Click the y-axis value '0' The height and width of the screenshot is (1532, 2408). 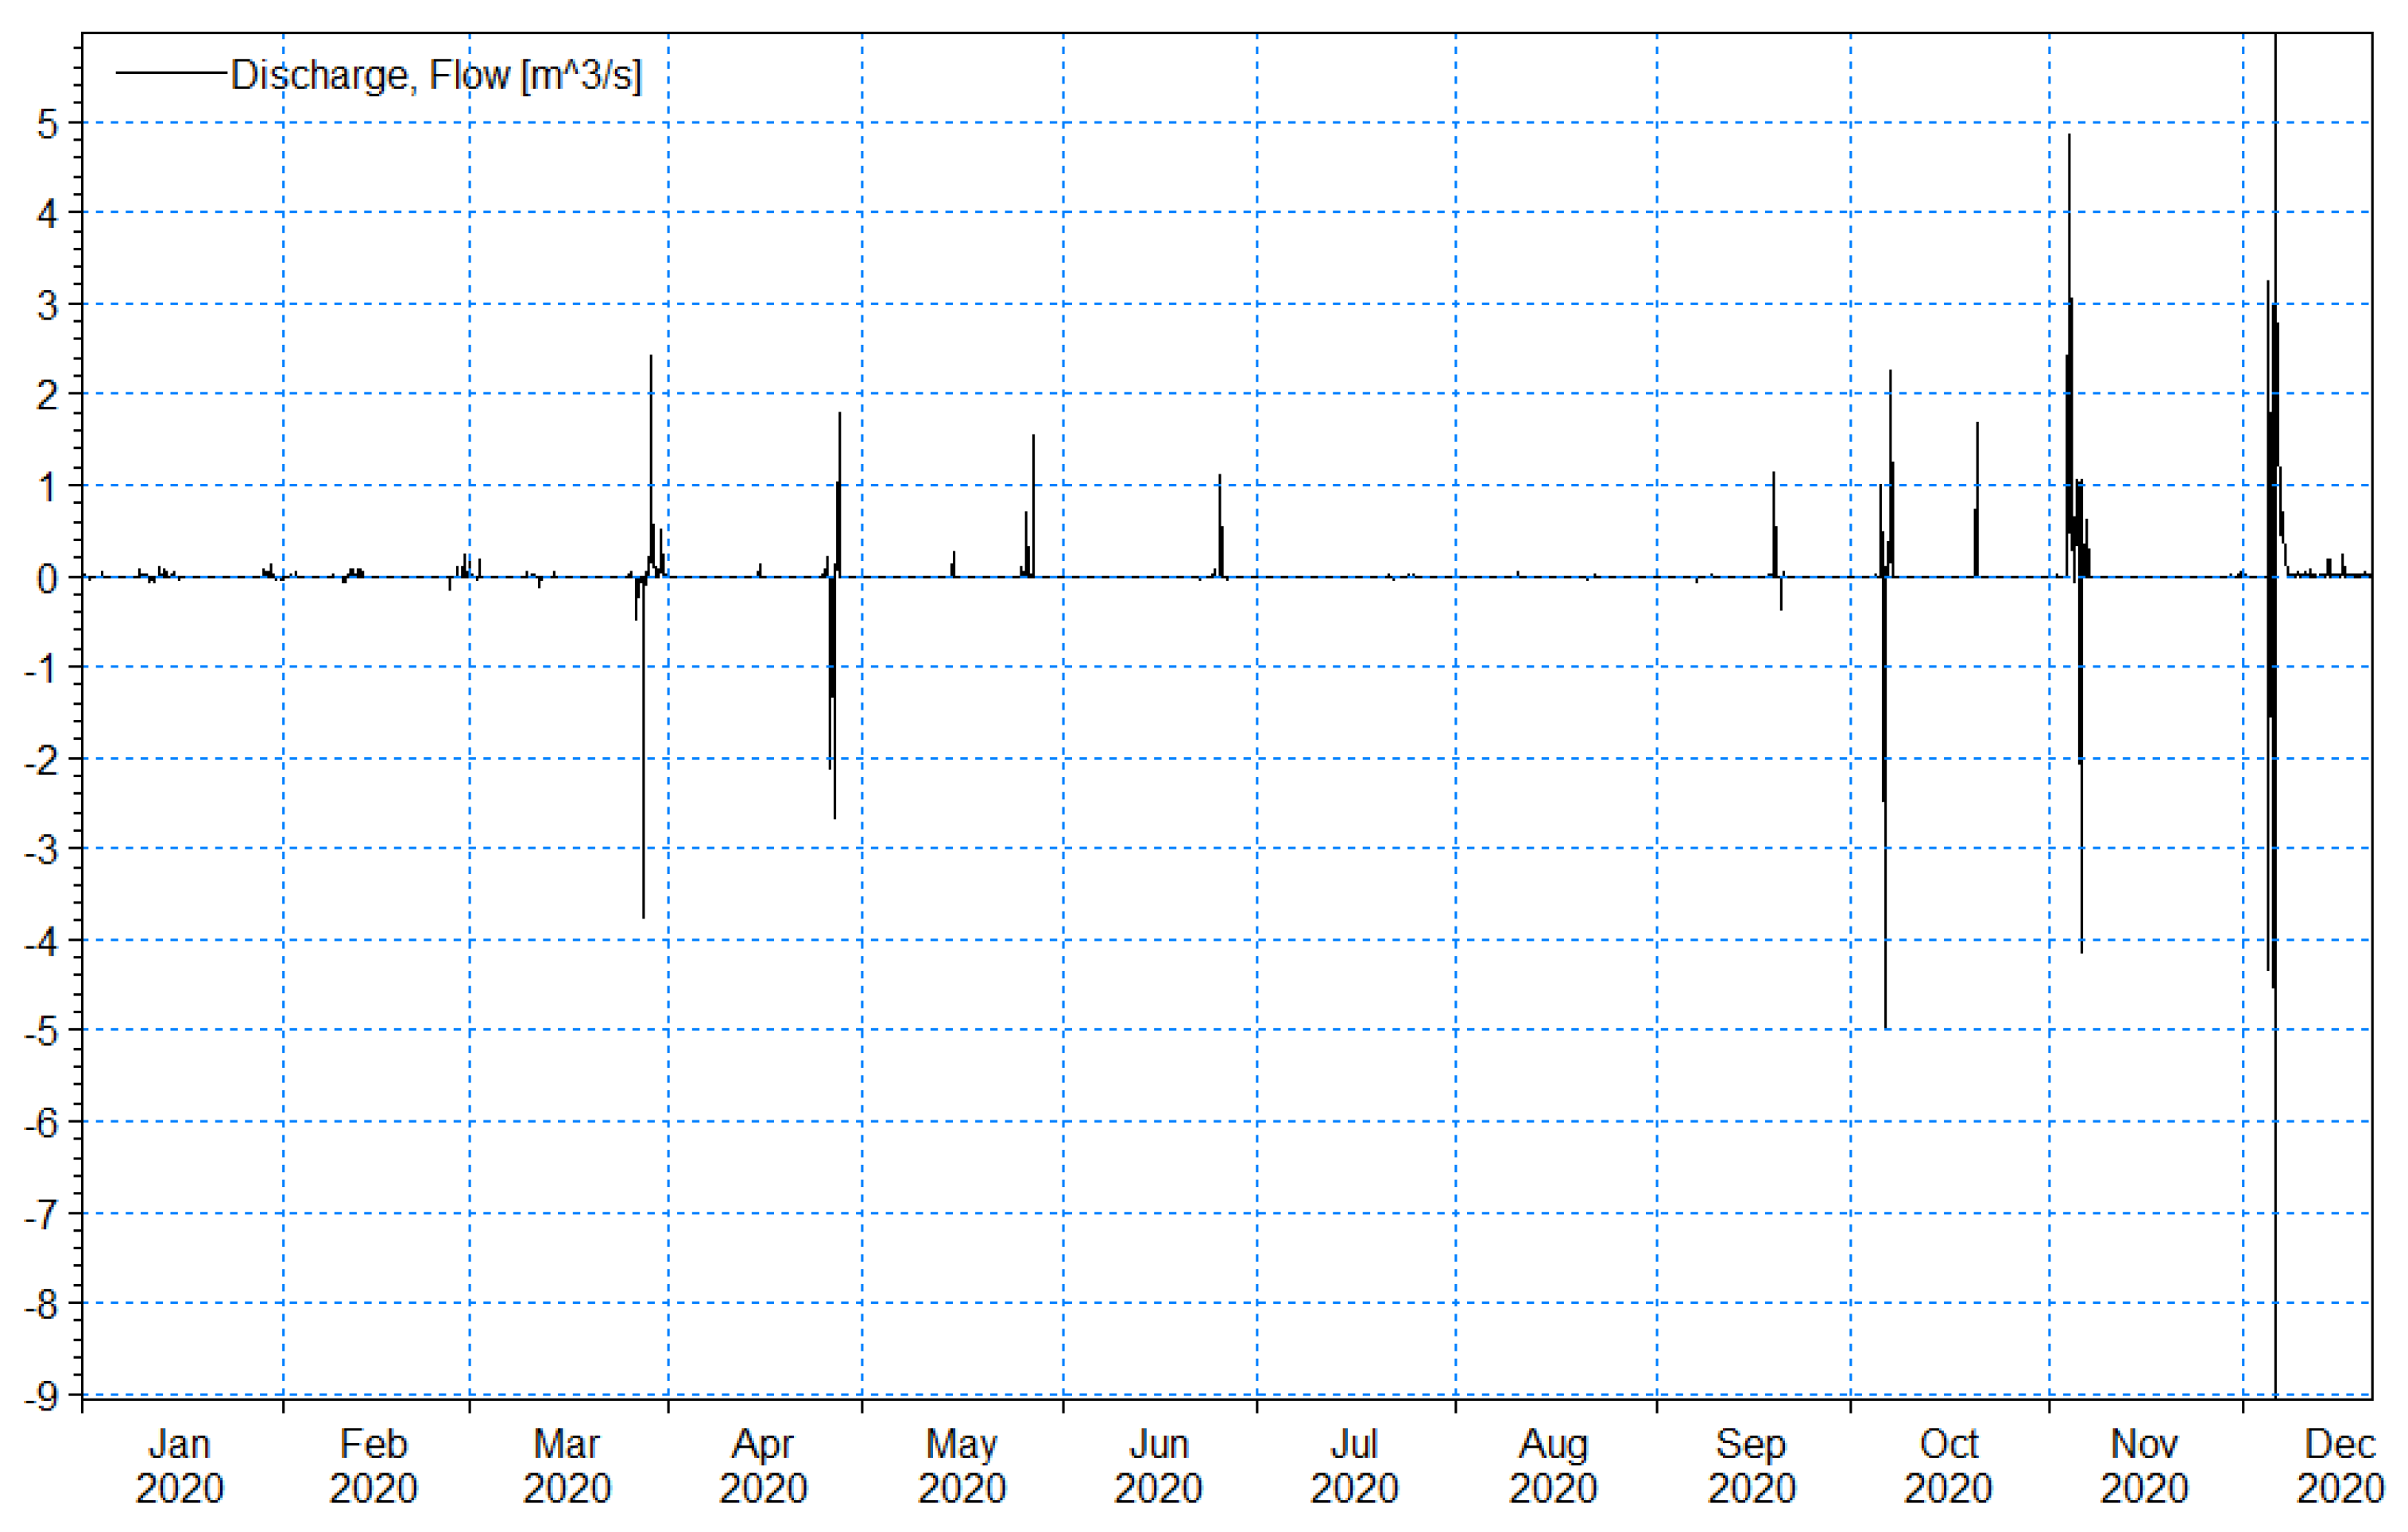click(x=47, y=578)
